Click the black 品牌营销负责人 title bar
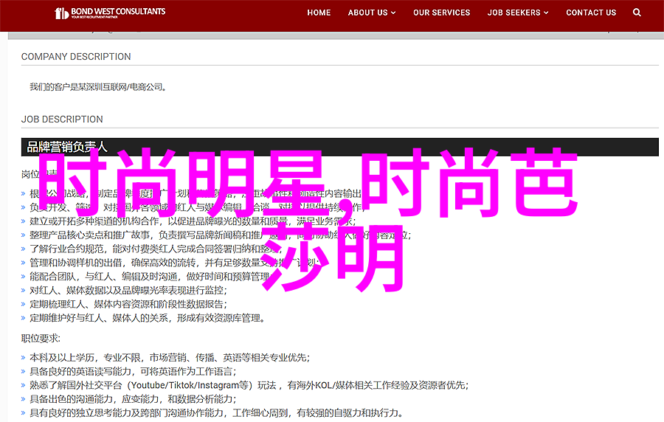The image size is (664, 422). coord(339,147)
